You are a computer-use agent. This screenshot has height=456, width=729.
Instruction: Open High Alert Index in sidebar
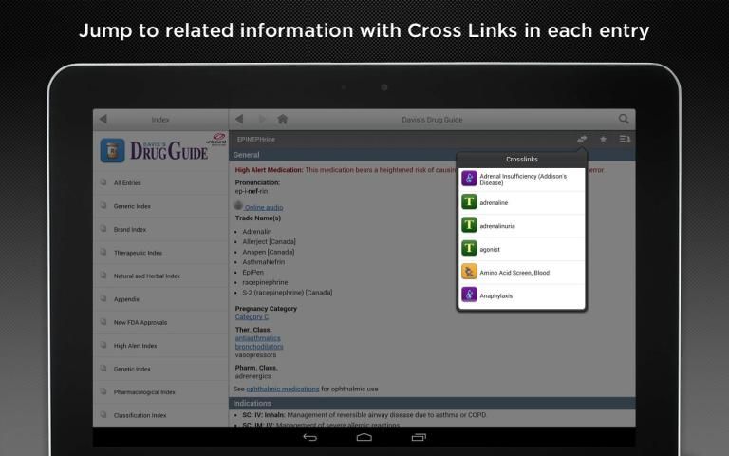coord(135,346)
